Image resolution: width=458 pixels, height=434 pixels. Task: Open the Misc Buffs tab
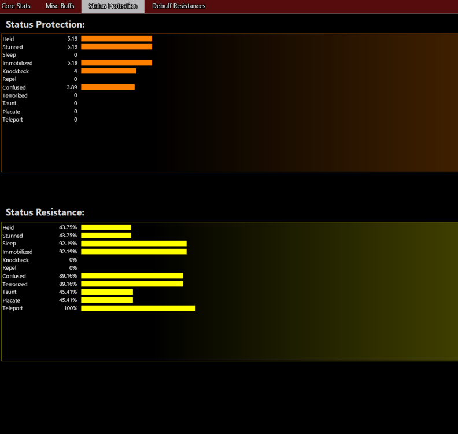point(60,6)
